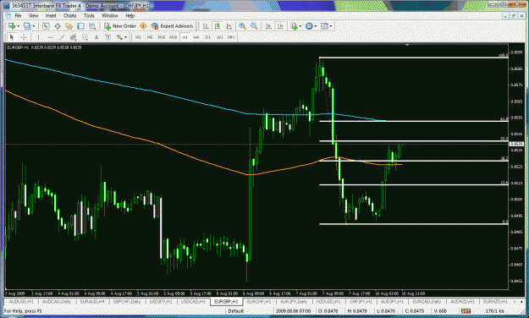This screenshot has height=318, width=529.
Task: Switch to the AUDUSD,H1 chart tab
Action: click(21, 301)
